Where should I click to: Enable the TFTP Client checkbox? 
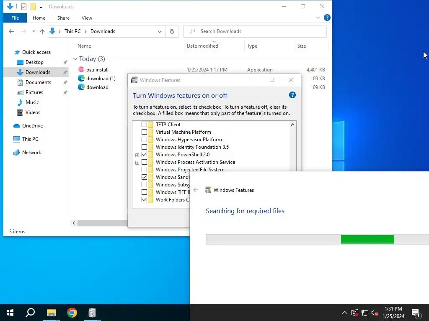[144, 125]
